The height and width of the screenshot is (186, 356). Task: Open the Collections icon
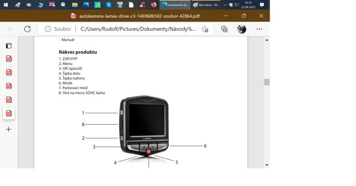coord(224,29)
